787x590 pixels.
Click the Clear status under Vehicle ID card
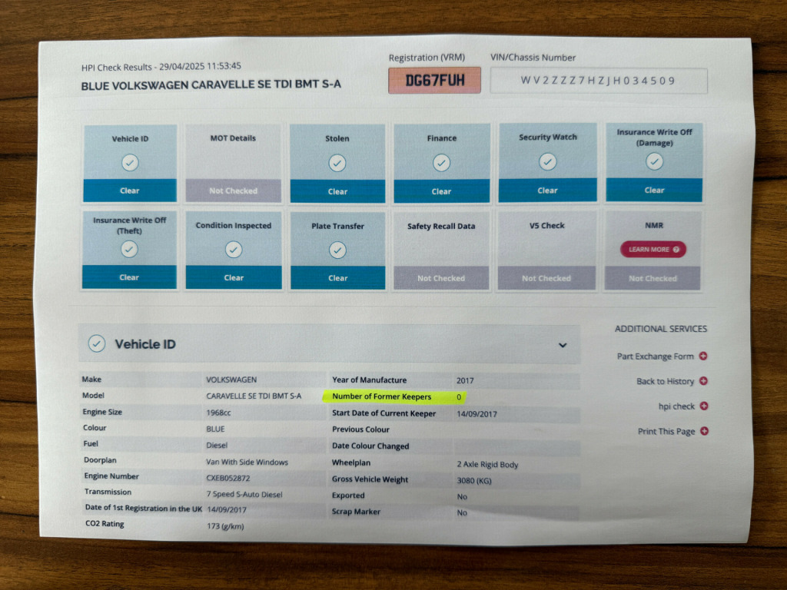pyautogui.click(x=129, y=191)
